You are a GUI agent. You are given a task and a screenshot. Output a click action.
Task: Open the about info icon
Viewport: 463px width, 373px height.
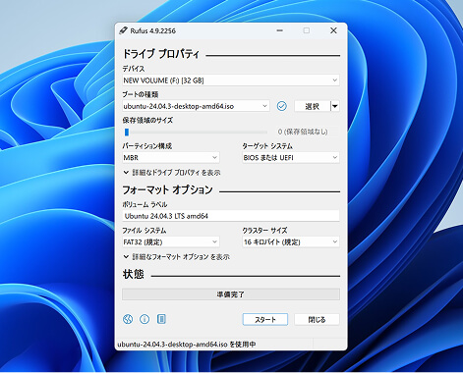tap(145, 319)
